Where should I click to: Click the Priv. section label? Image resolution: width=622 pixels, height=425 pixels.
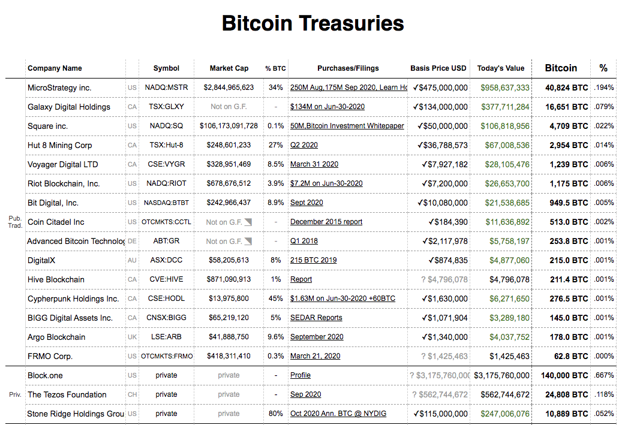[15, 395]
